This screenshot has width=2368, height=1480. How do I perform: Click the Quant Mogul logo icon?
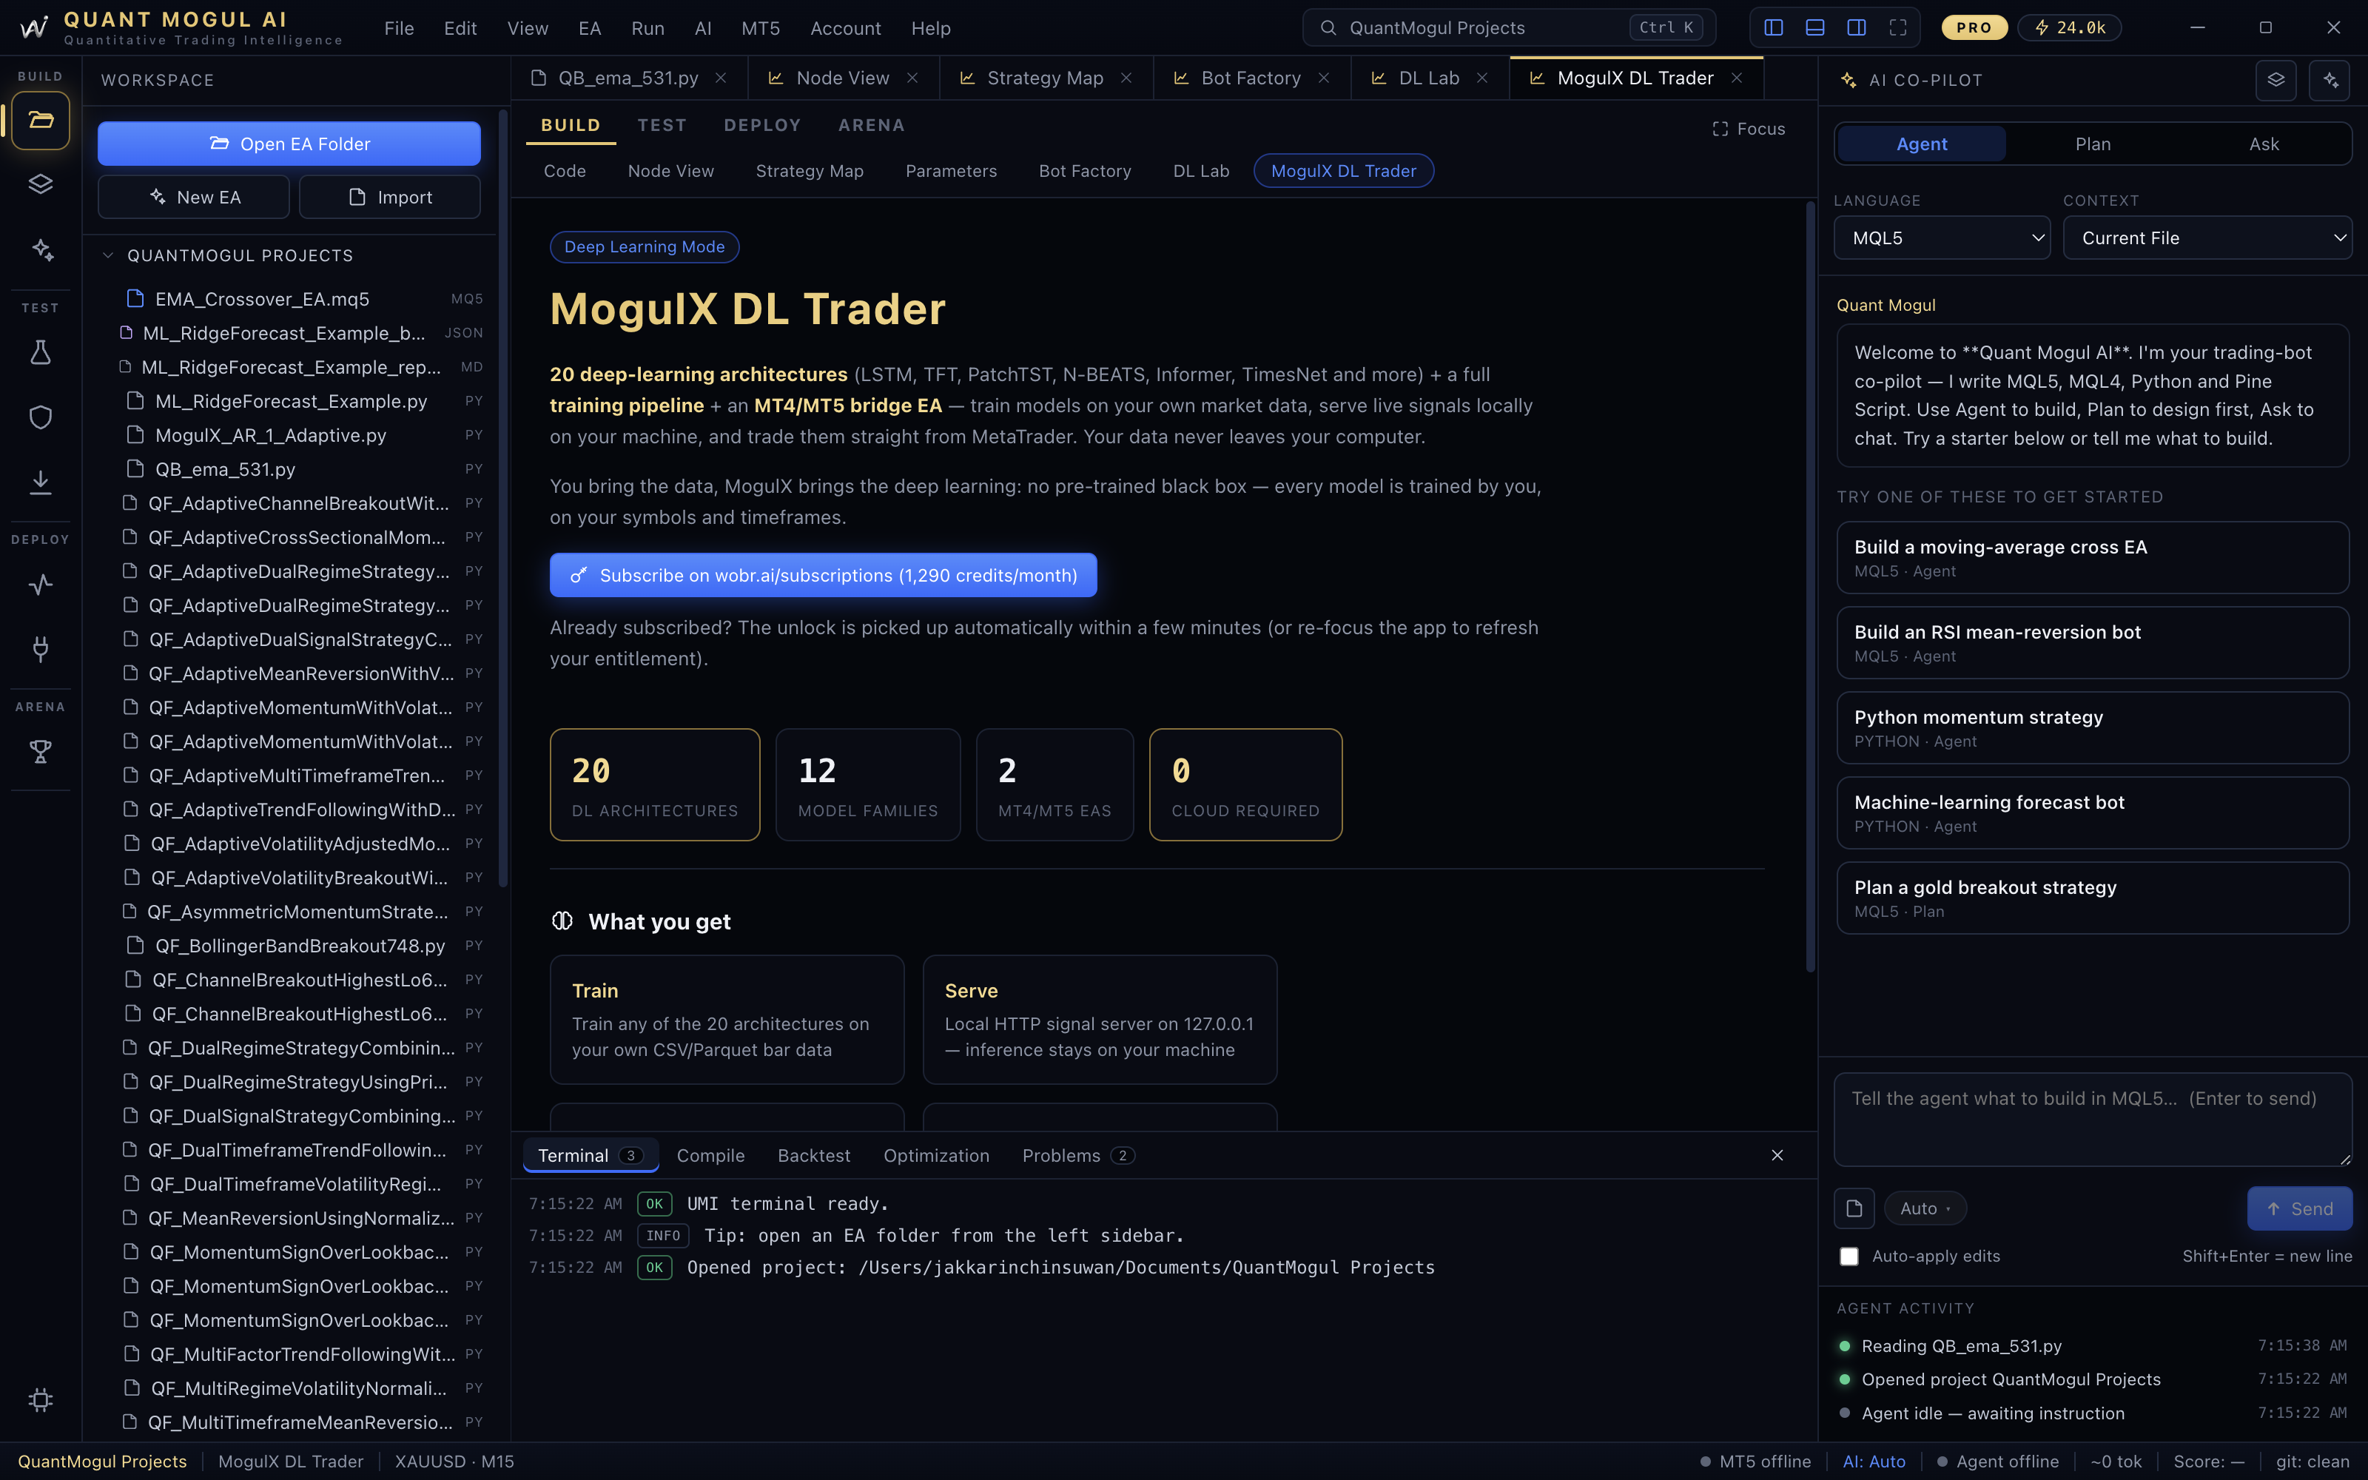33,27
